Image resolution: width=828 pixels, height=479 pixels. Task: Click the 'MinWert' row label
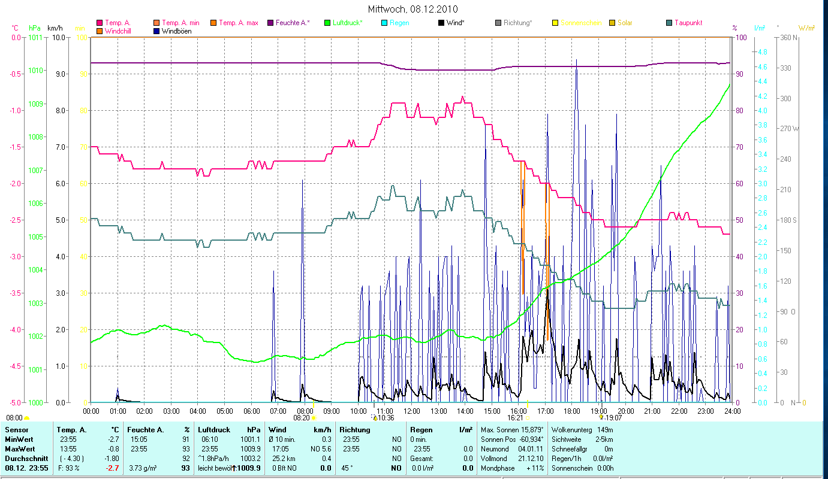pos(19,439)
